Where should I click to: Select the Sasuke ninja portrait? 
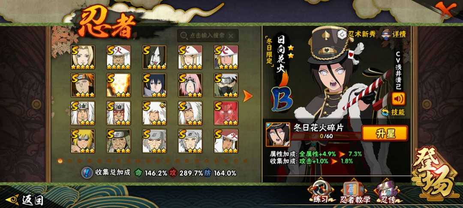(154, 85)
